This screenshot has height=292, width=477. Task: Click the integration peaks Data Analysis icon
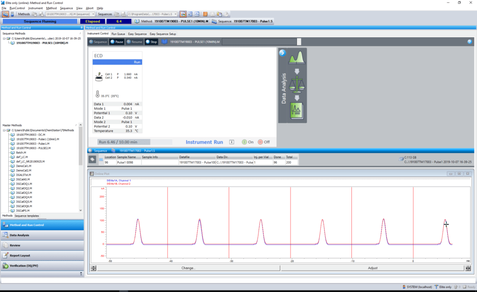[x=296, y=57]
